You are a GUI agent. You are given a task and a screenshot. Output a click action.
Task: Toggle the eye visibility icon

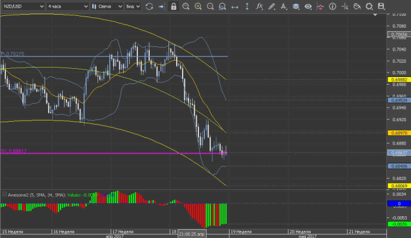pos(308,6)
